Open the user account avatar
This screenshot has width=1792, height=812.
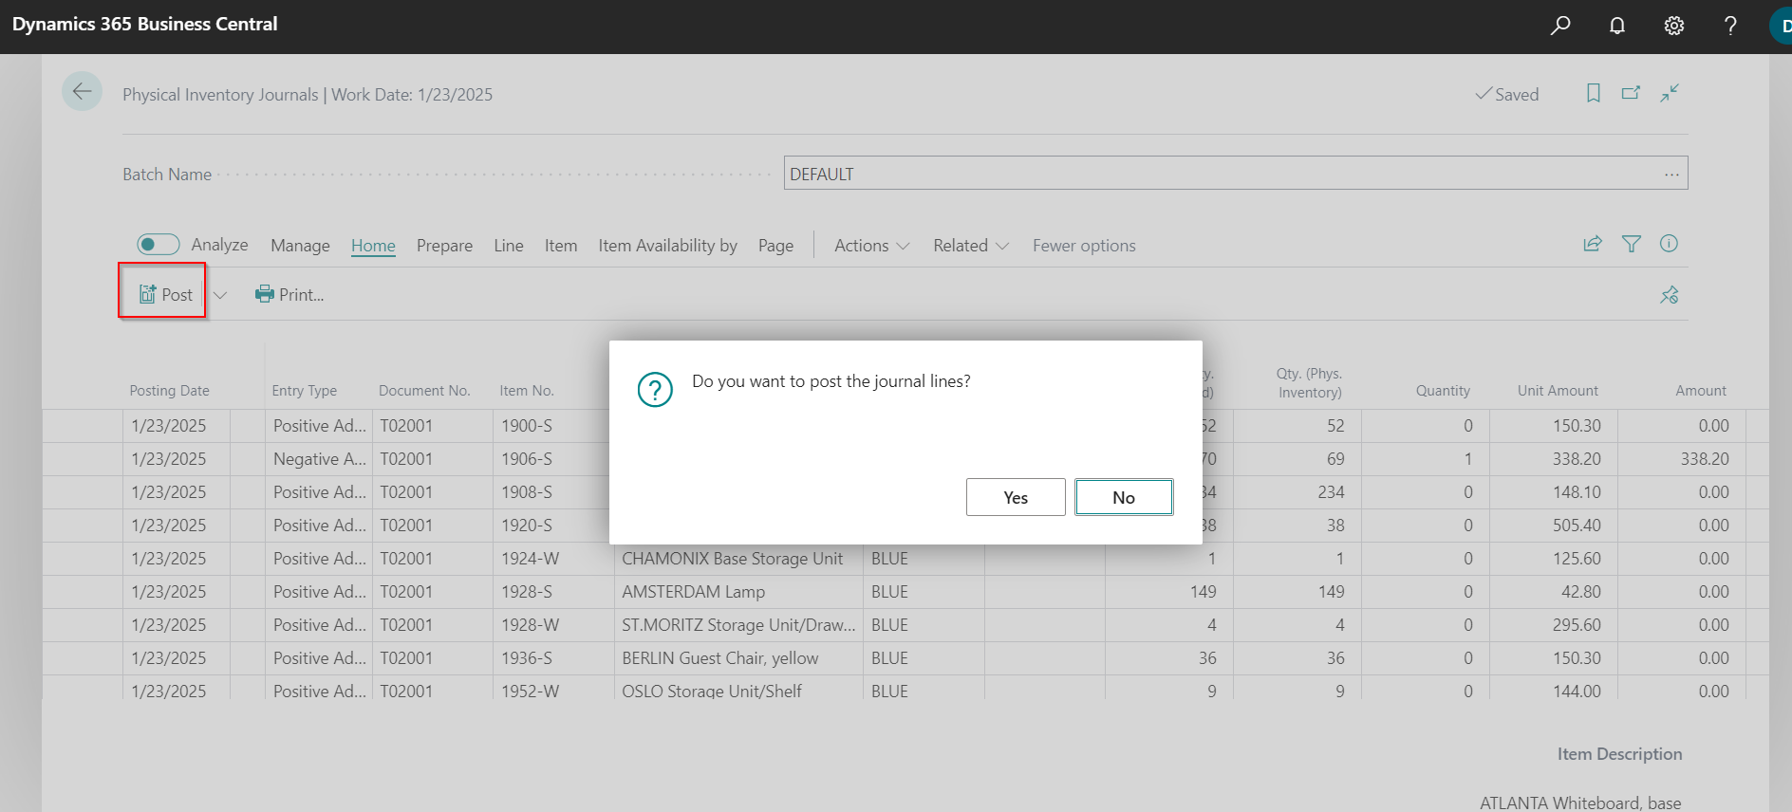[x=1781, y=26]
